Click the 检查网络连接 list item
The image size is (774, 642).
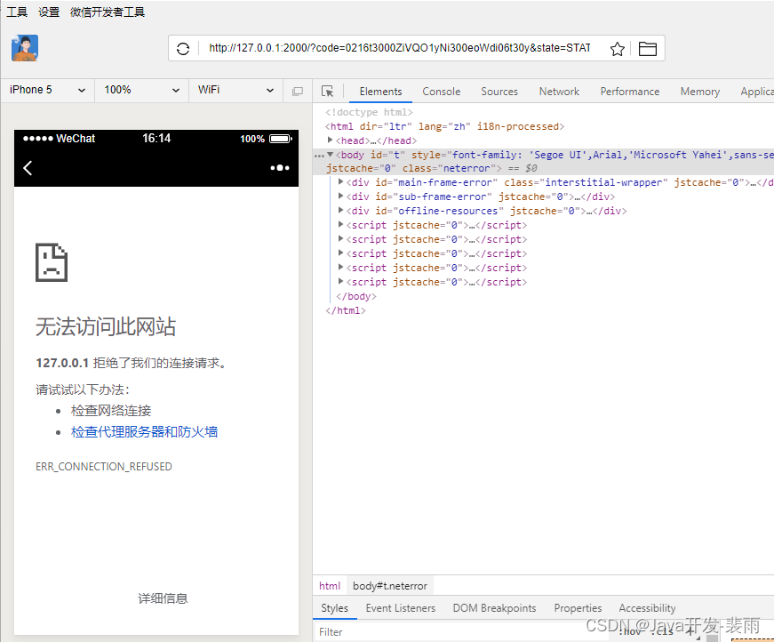pos(111,411)
